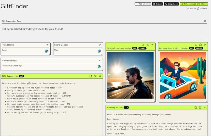This screenshot has height=136, width=211.
Task: Open settings of t-shirt design widget
Action: (205, 45)
